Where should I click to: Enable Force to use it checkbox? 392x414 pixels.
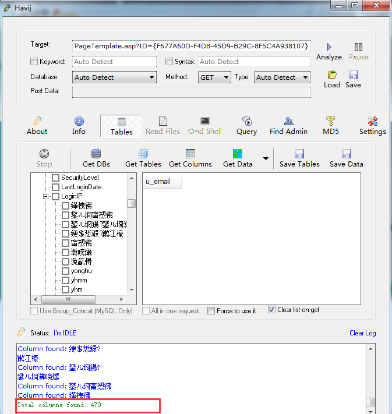(x=211, y=311)
